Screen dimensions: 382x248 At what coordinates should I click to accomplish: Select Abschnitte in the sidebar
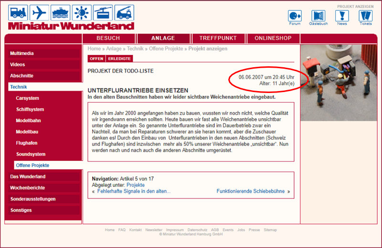(44, 76)
